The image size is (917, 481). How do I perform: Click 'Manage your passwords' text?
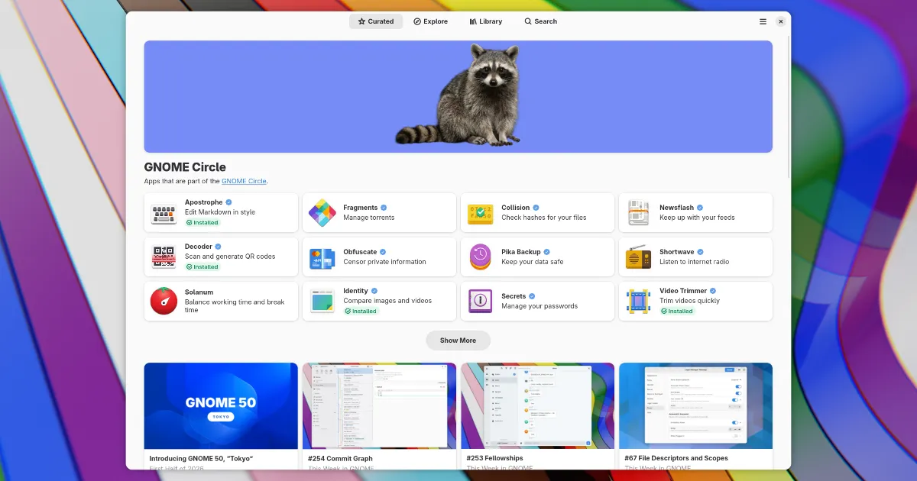pyautogui.click(x=540, y=306)
